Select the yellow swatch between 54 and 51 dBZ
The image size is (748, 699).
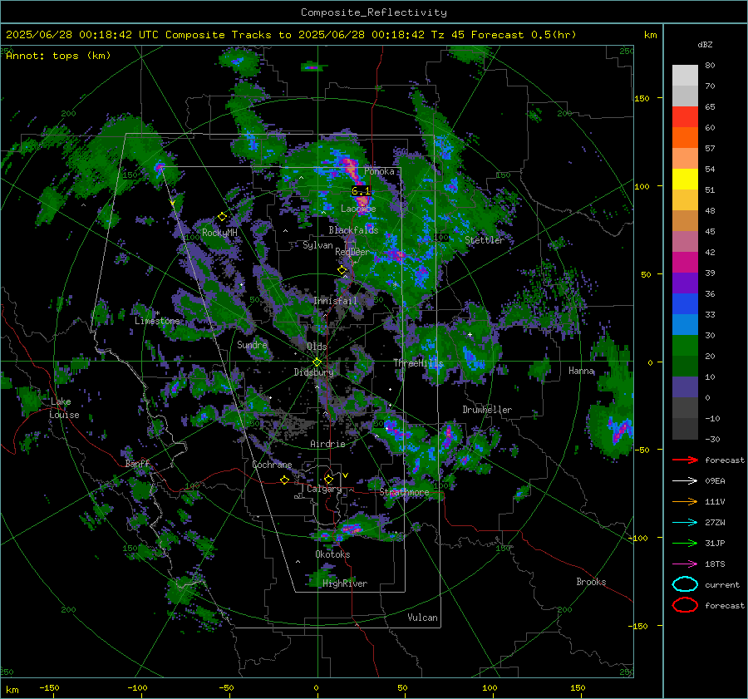click(685, 180)
